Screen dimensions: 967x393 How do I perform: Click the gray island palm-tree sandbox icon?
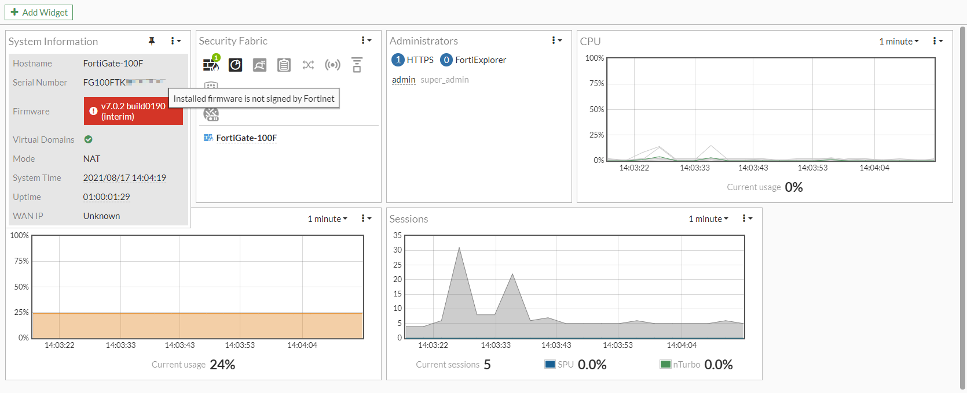click(x=259, y=65)
